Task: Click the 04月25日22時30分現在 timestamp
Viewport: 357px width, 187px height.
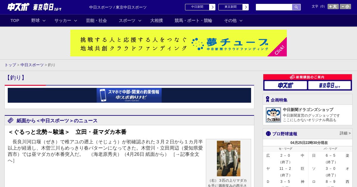Action: (309, 143)
